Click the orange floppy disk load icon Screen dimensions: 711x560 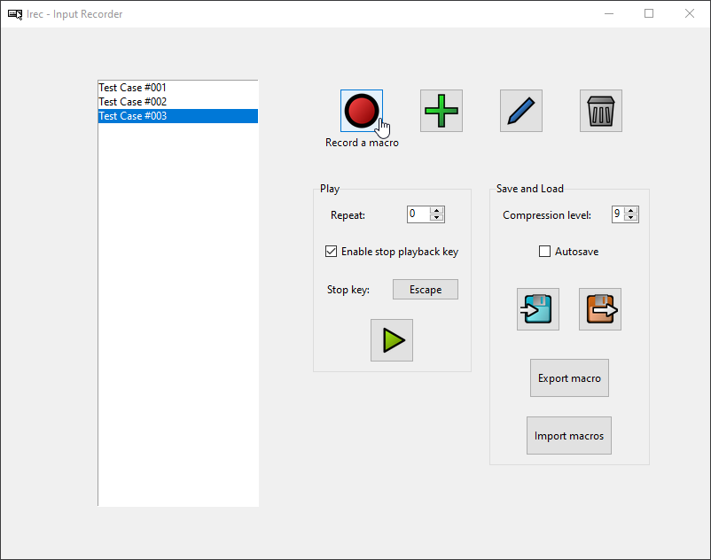point(600,309)
